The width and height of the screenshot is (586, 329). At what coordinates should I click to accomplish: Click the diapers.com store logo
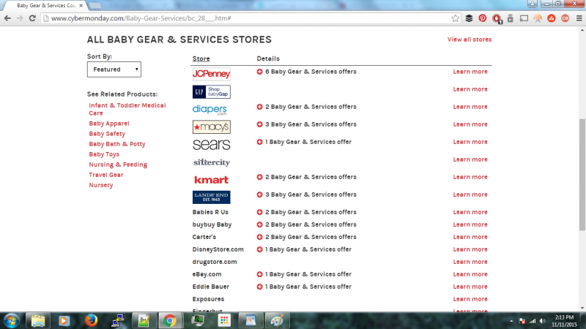pyautogui.click(x=209, y=110)
